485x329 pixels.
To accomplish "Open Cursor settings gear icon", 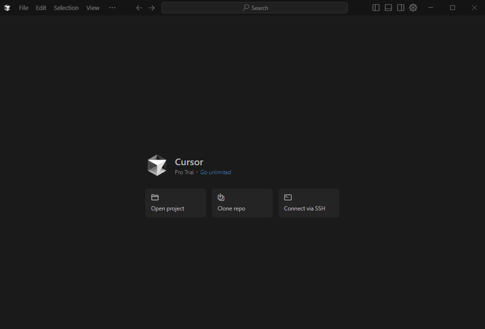I will point(413,8).
